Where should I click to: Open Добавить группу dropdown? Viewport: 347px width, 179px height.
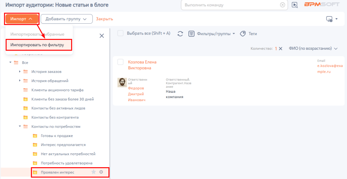pos(67,19)
